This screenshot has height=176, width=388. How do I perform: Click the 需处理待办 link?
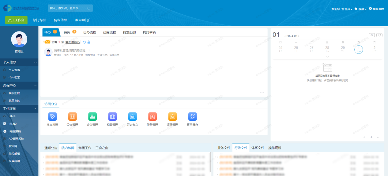[72, 42]
